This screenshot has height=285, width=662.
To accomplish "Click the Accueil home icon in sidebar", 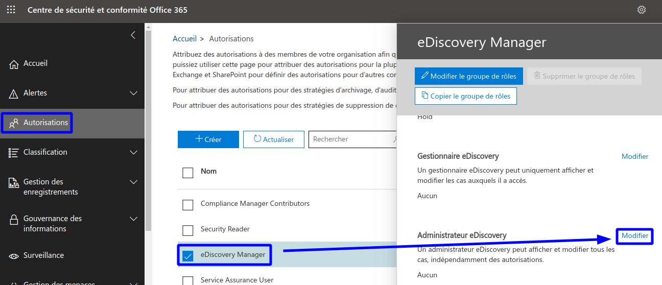I will point(14,64).
